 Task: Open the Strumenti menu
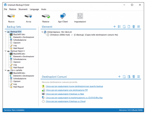coord(23,9)
